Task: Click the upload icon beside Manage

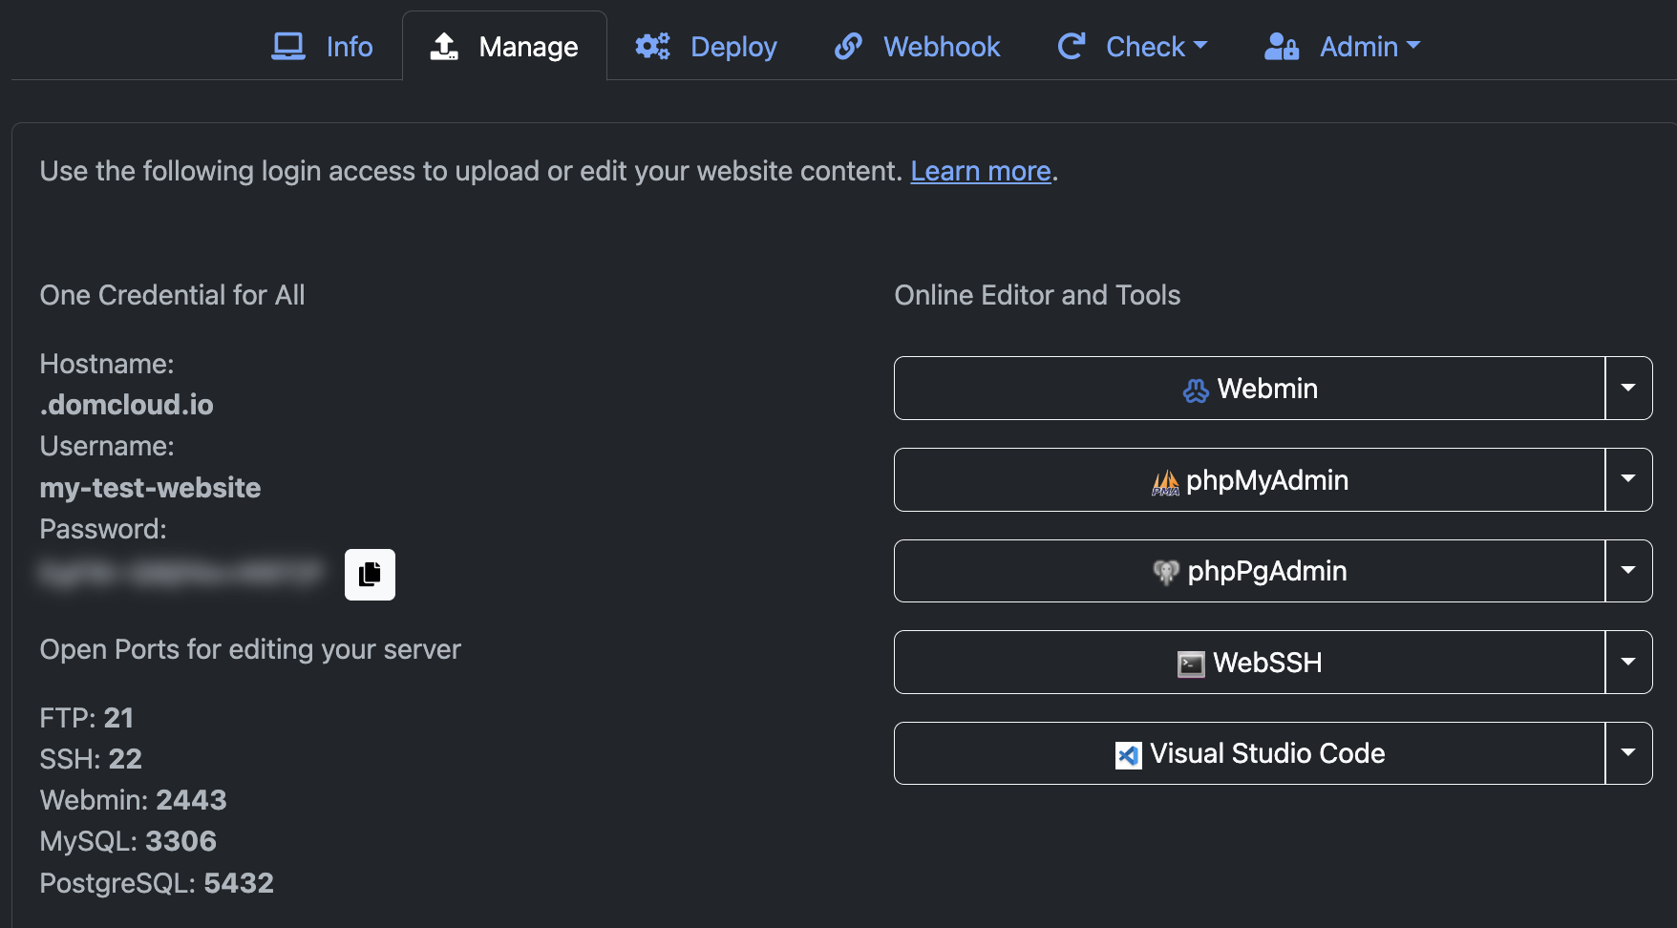Action: pos(444,46)
